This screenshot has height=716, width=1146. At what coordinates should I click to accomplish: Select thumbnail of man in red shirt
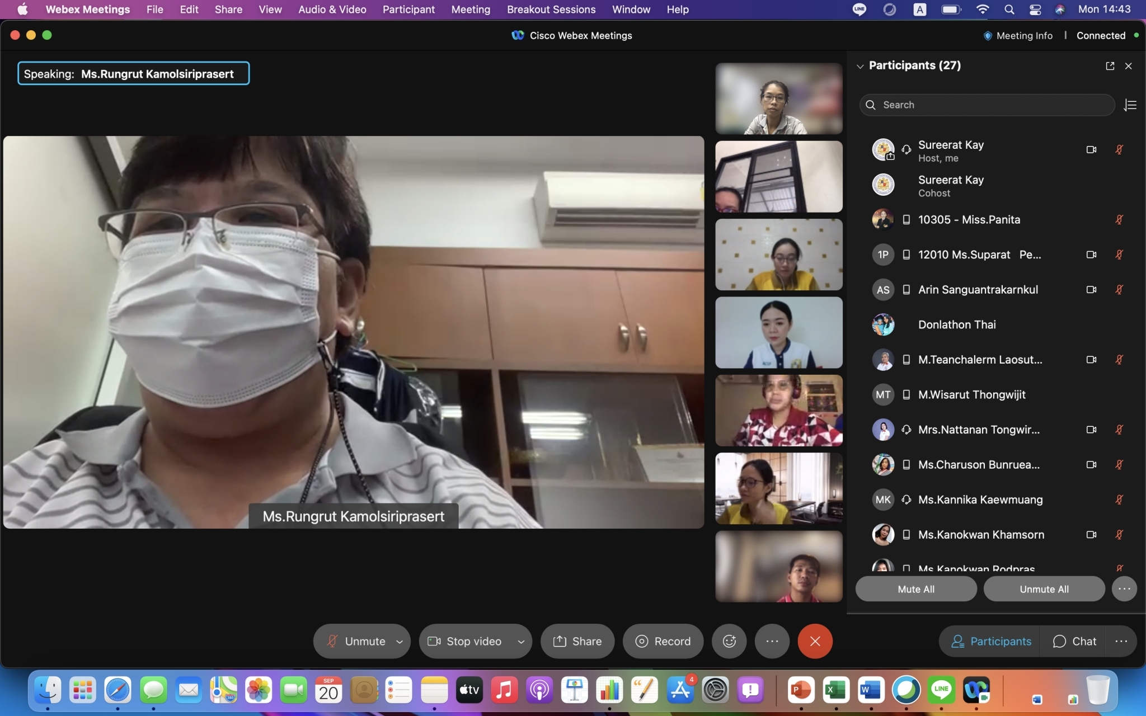[x=779, y=567]
